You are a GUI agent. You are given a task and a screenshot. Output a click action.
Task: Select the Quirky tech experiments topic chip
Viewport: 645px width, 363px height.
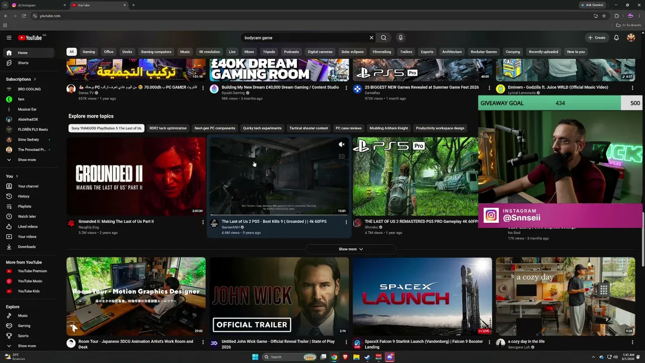point(262,128)
